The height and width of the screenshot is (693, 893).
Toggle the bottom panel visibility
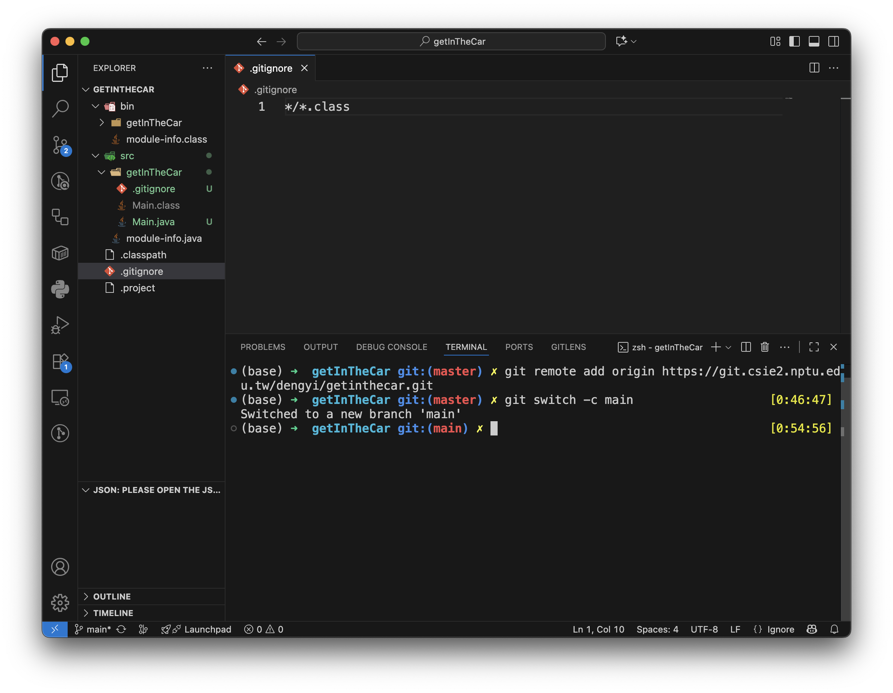tap(814, 41)
